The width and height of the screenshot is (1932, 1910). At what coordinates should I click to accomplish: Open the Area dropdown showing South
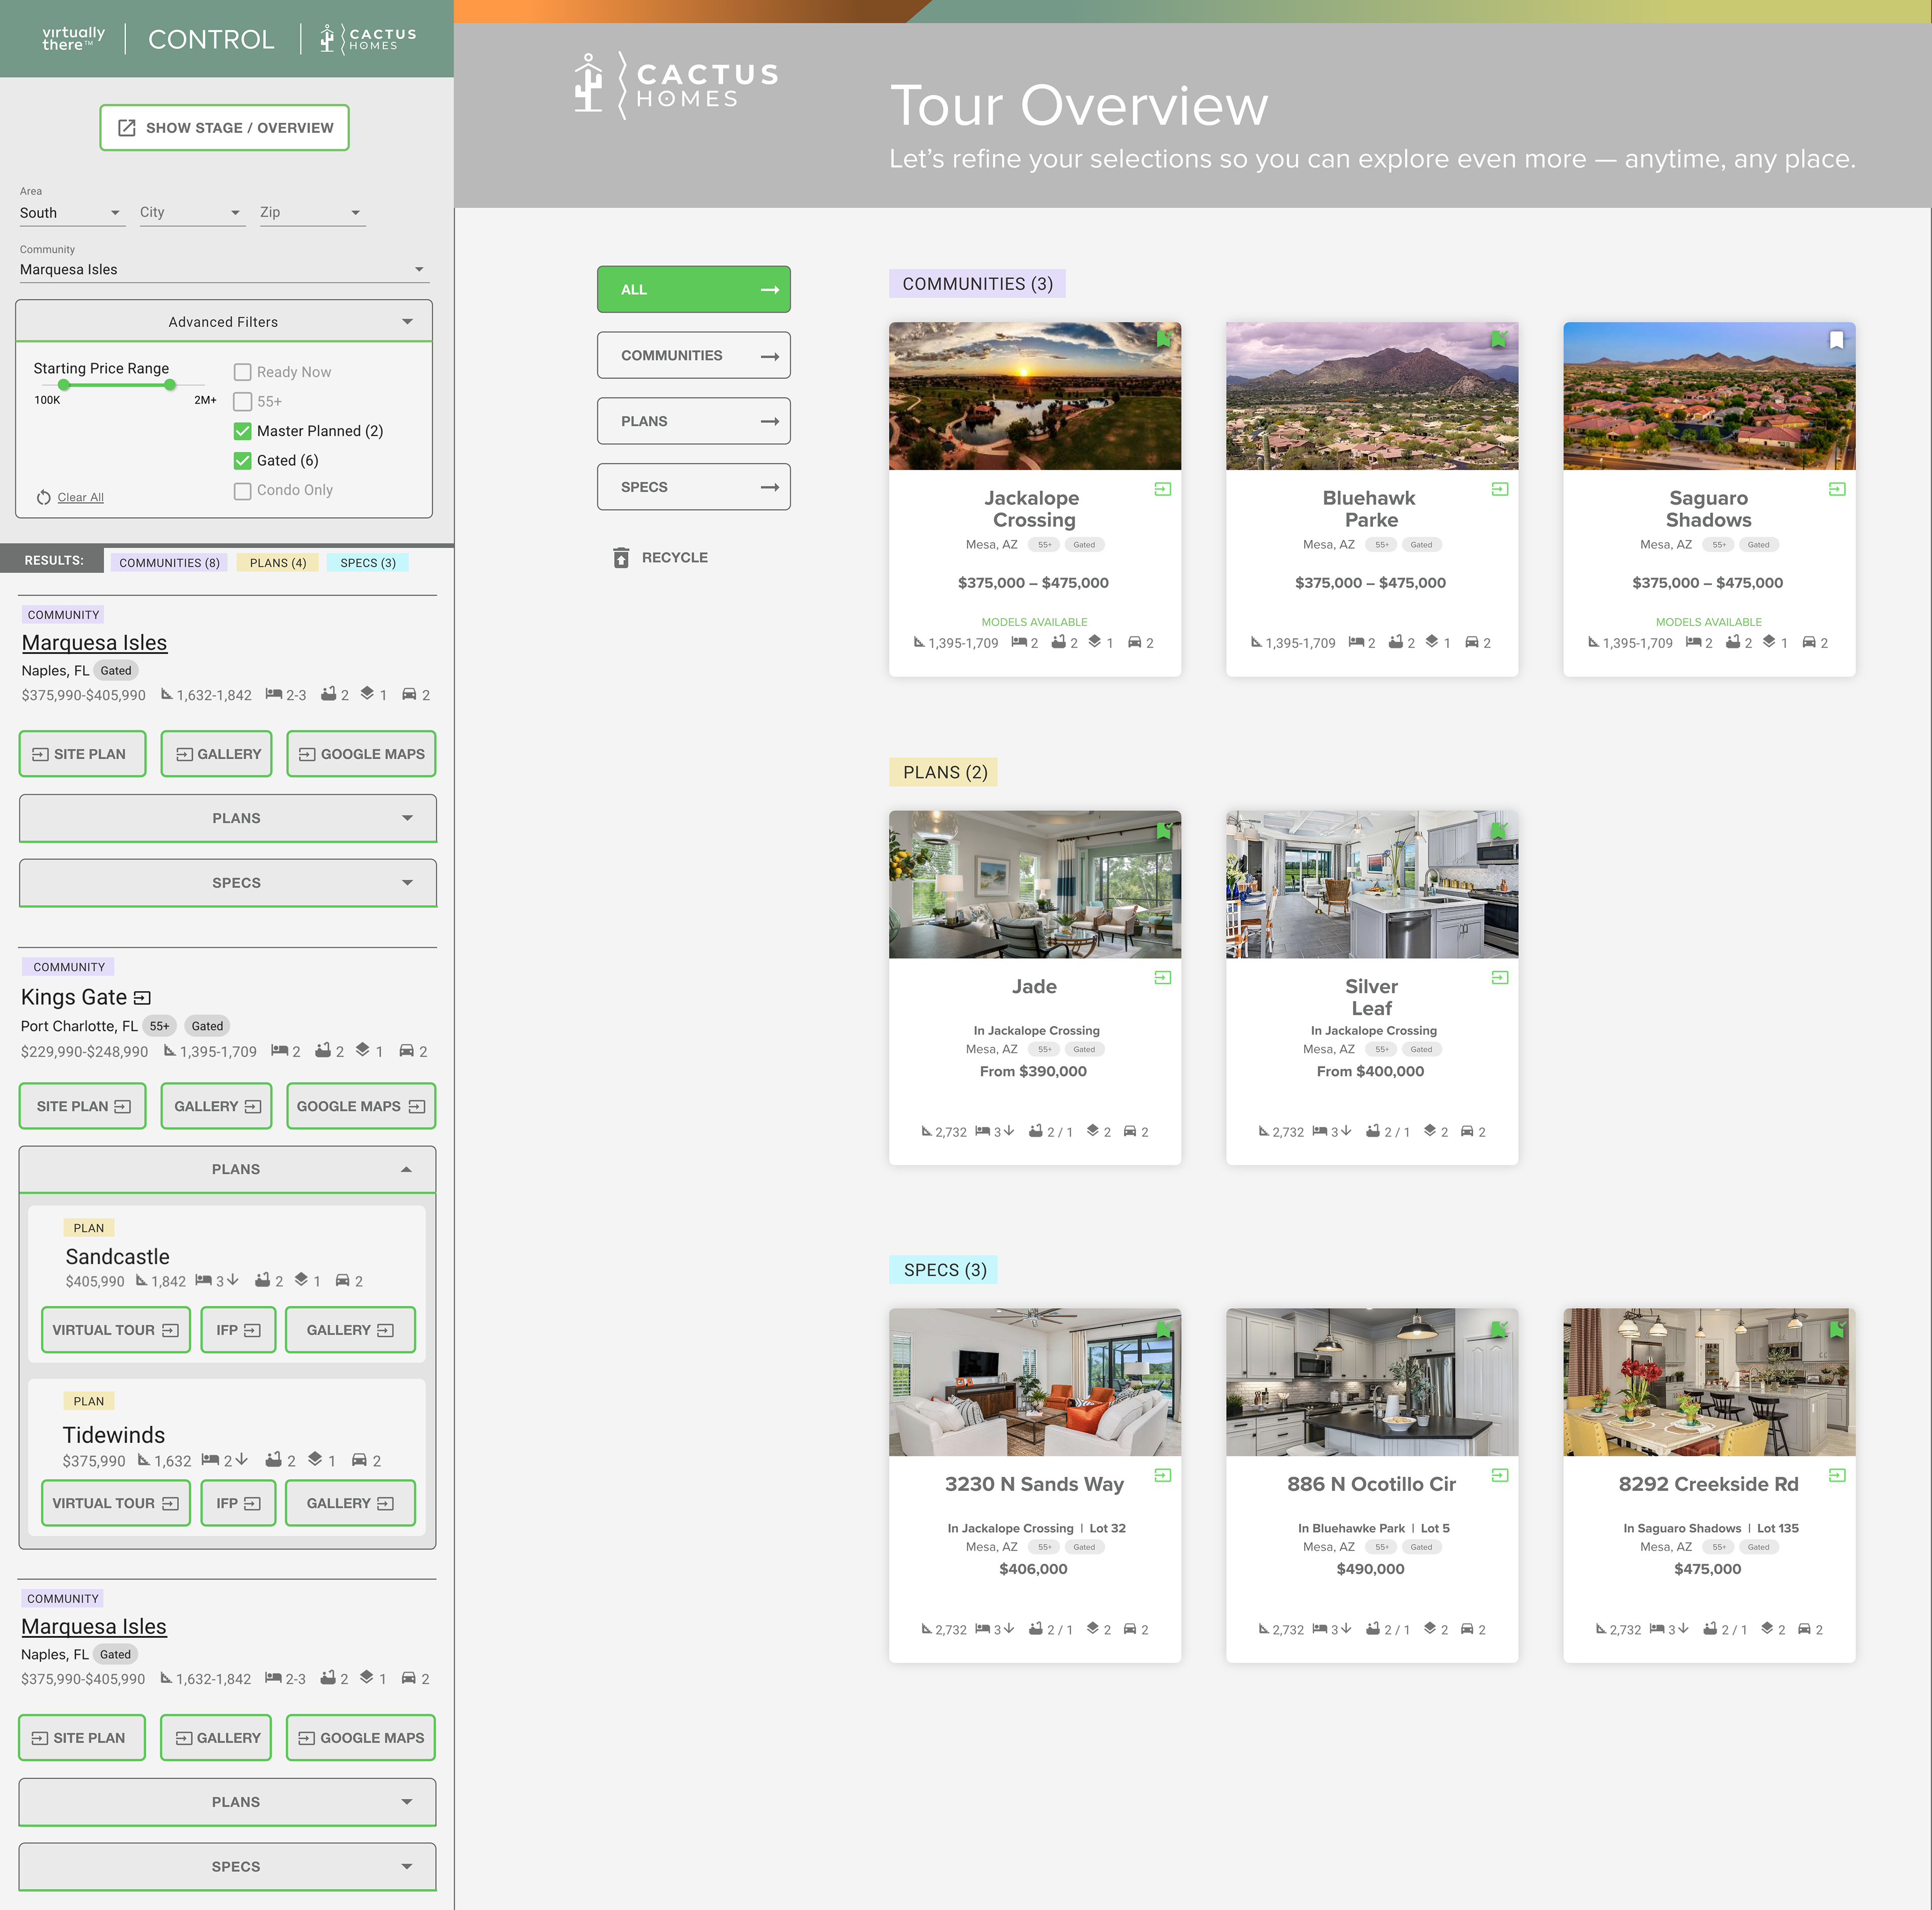point(72,213)
